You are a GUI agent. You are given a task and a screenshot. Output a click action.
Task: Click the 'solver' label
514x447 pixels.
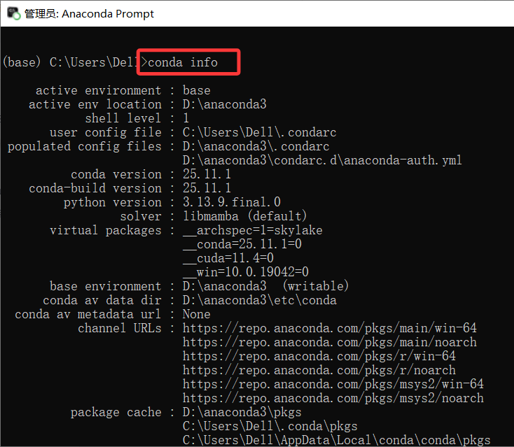pos(141,216)
